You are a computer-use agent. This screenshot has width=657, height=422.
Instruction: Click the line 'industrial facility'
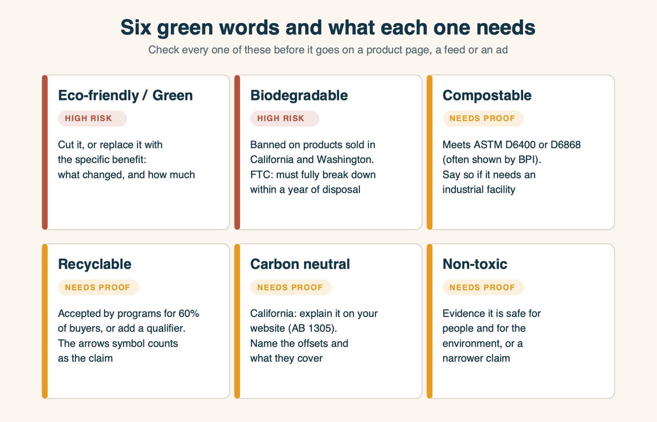point(479,190)
